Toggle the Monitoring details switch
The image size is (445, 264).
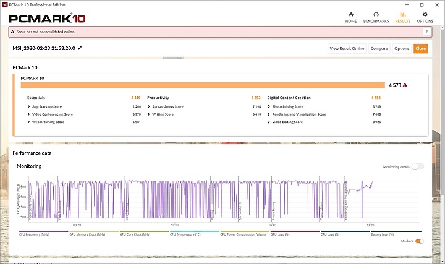point(418,167)
